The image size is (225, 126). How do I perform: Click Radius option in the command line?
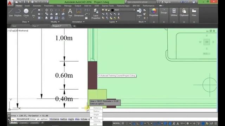click(64, 119)
